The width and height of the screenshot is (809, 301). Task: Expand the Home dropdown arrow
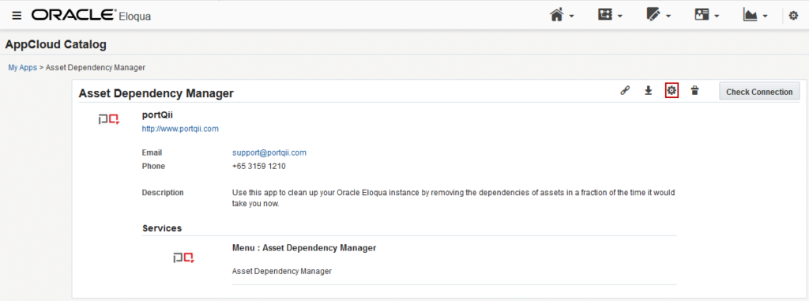click(572, 17)
